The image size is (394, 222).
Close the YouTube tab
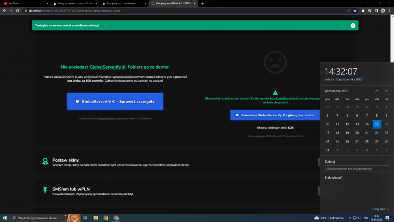[48, 4]
